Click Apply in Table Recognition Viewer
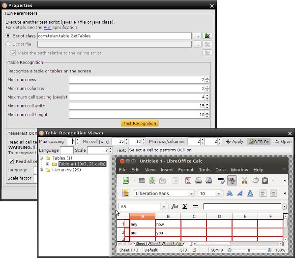Viewport: 295px width, 258px height. [234, 141]
